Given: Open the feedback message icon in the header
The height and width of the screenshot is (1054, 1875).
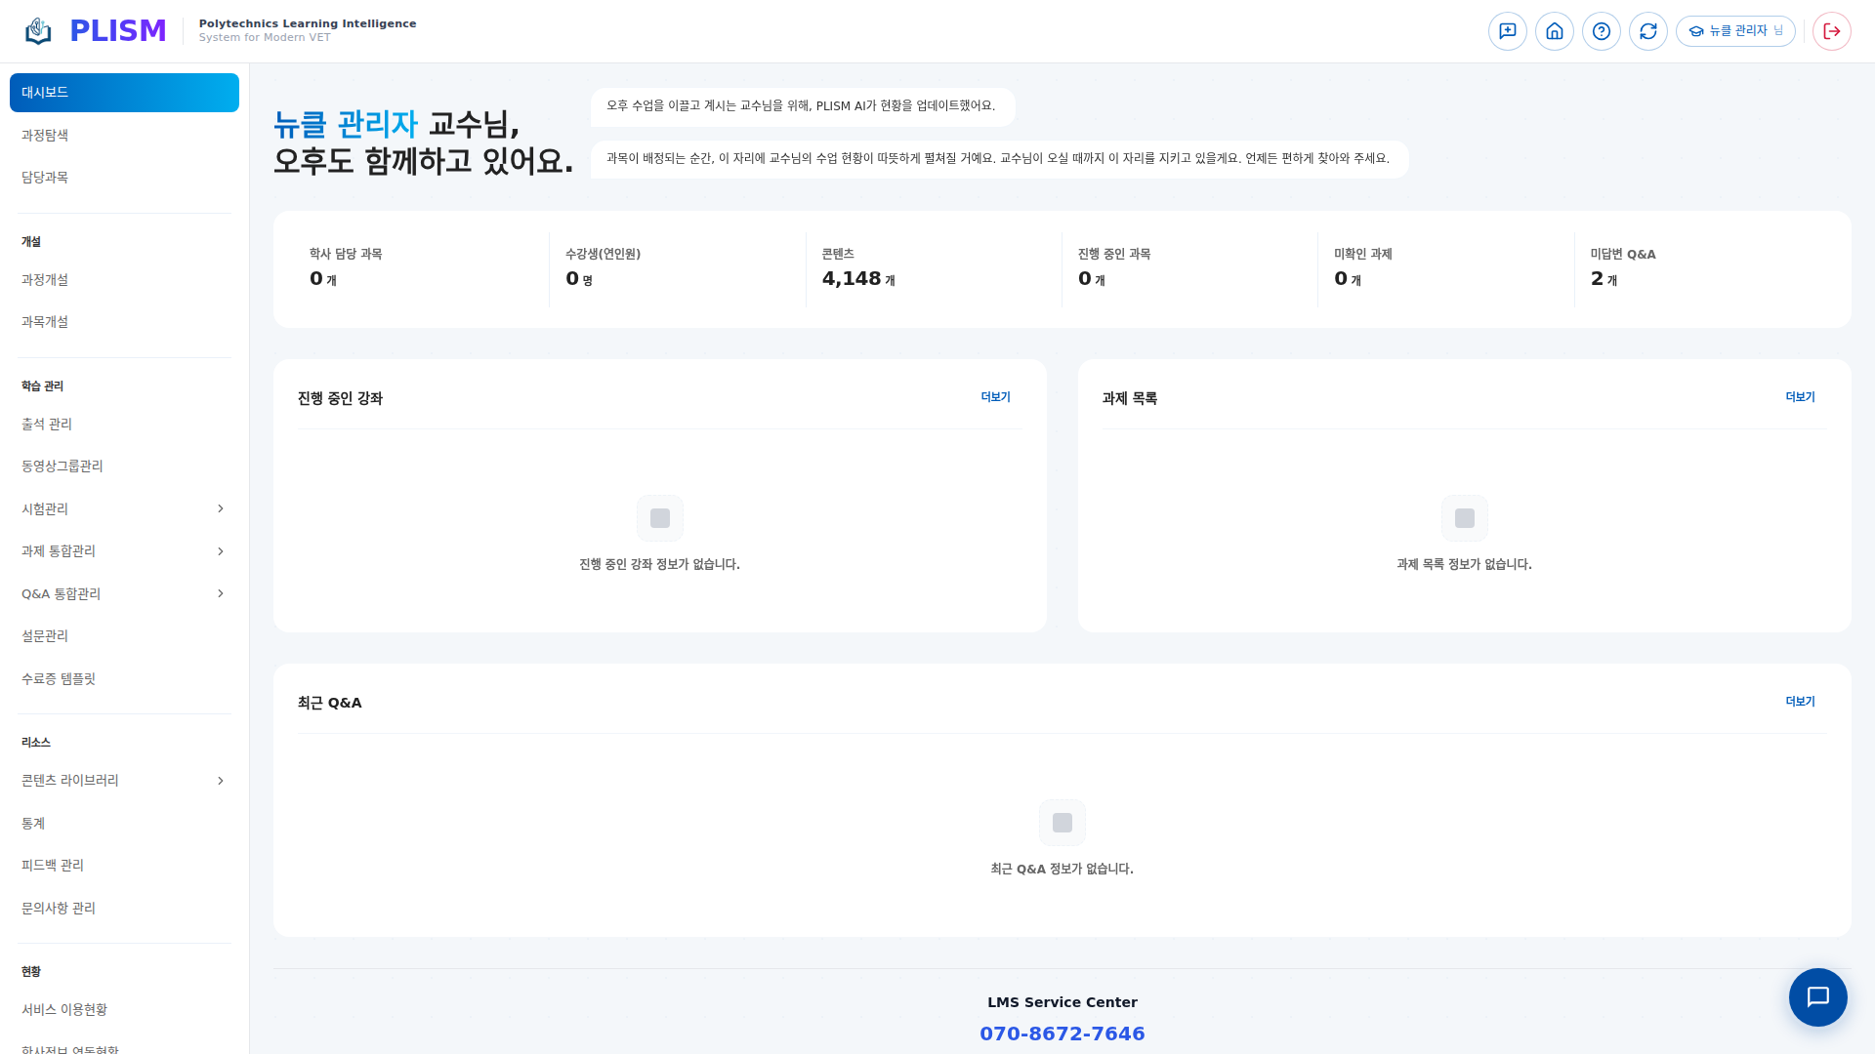Looking at the screenshot, I should coord(1507,30).
